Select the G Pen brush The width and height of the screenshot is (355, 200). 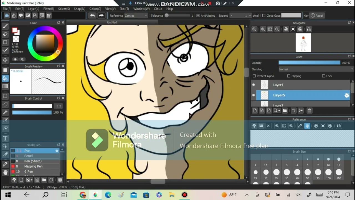point(35,172)
